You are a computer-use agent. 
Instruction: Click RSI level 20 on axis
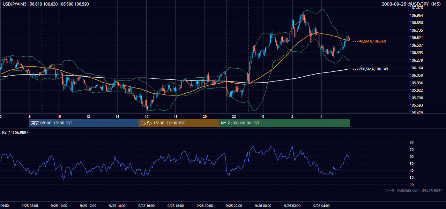411,185
